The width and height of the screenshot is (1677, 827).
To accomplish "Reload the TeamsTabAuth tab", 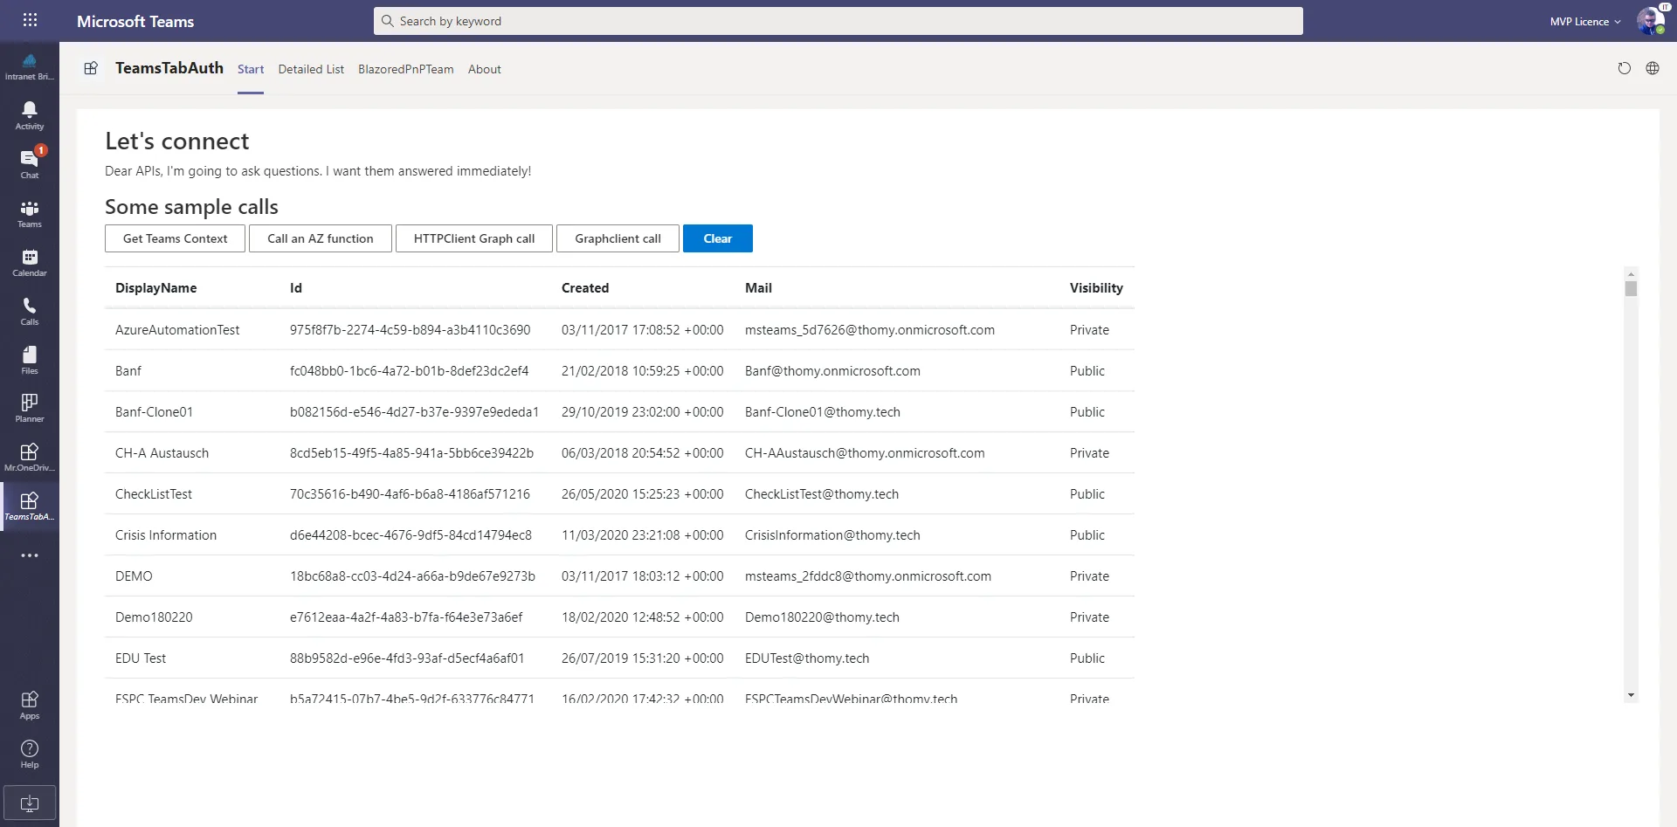I will (1625, 67).
